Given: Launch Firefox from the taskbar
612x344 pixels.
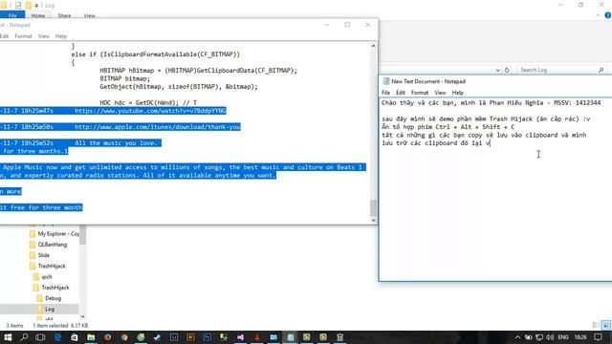Looking at the screenshot, I should [x=108, y=337].
